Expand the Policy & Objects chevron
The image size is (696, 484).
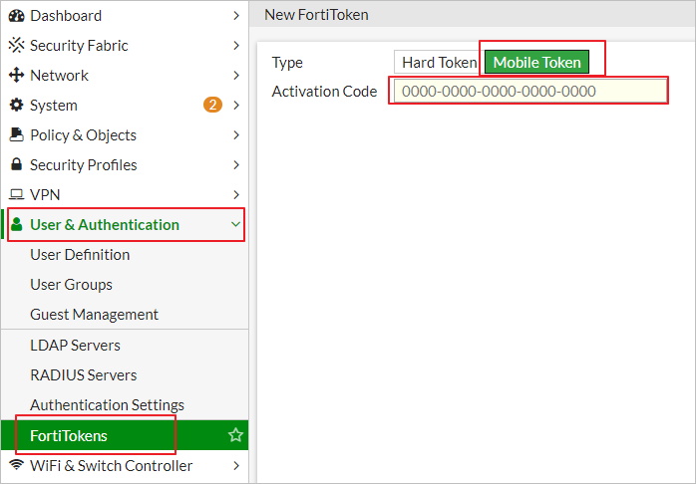[236, 134]
